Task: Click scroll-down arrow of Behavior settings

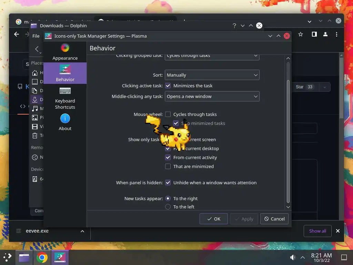Action: click(x=288, y=207)
